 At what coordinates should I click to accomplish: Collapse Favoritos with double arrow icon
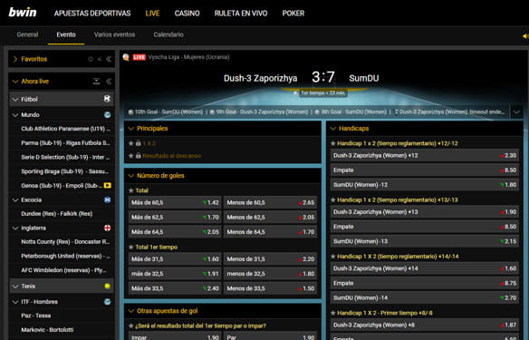[109, 59]
